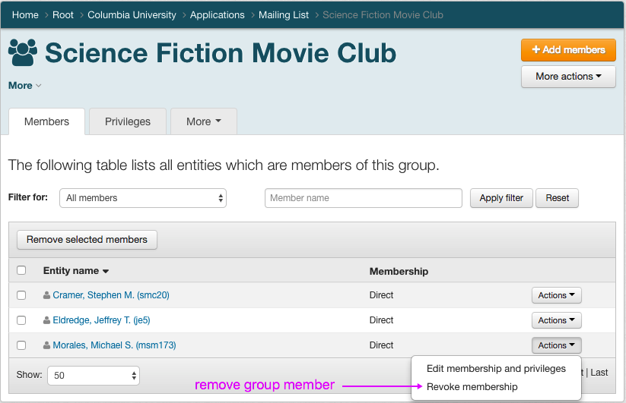Click the Membership column header
The image size is (626, 403).
click(x=399, y=271)
